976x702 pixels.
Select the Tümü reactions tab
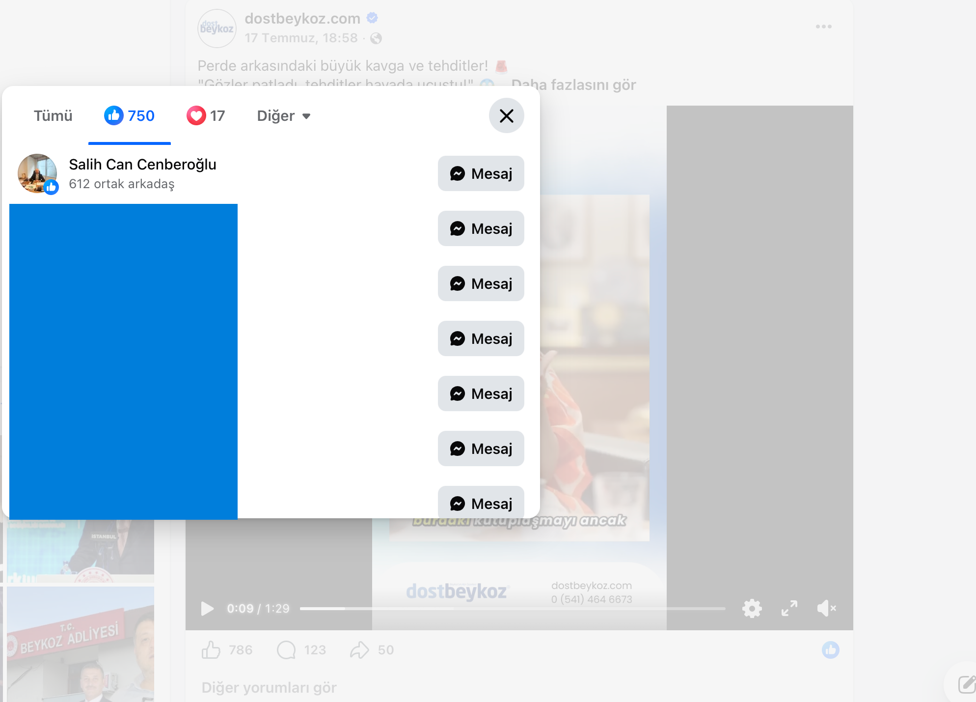53,116
